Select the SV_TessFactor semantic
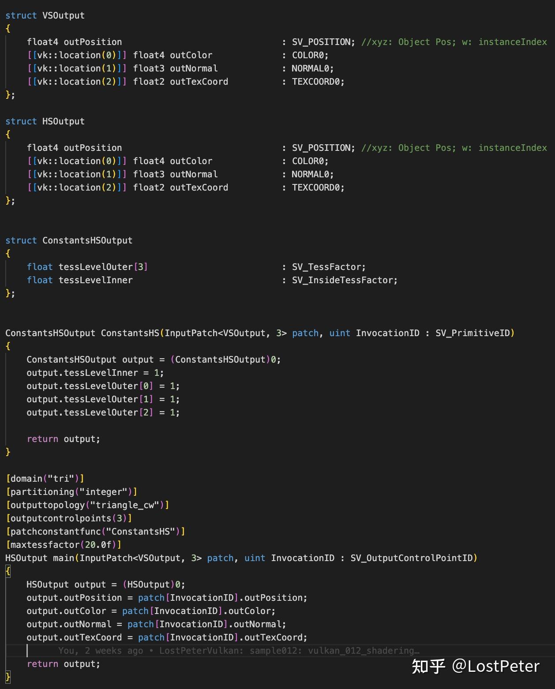Screen dimensions: 555x689 [328, 266]
